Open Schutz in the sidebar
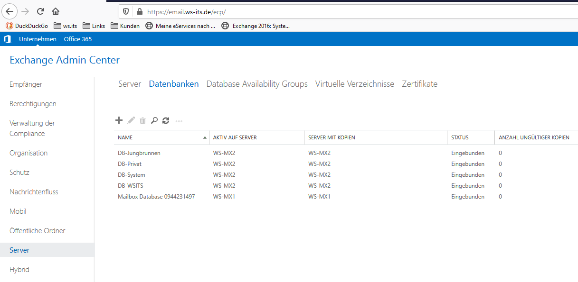 coord(19,173)
